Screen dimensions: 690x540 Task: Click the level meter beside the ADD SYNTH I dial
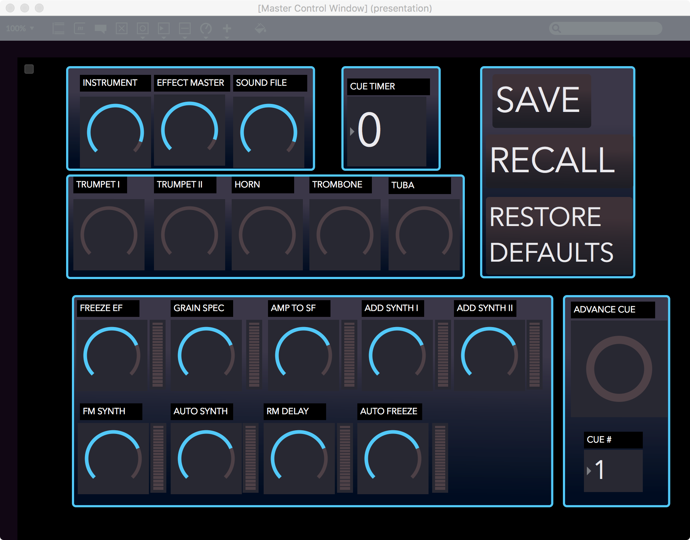(443, 355)
